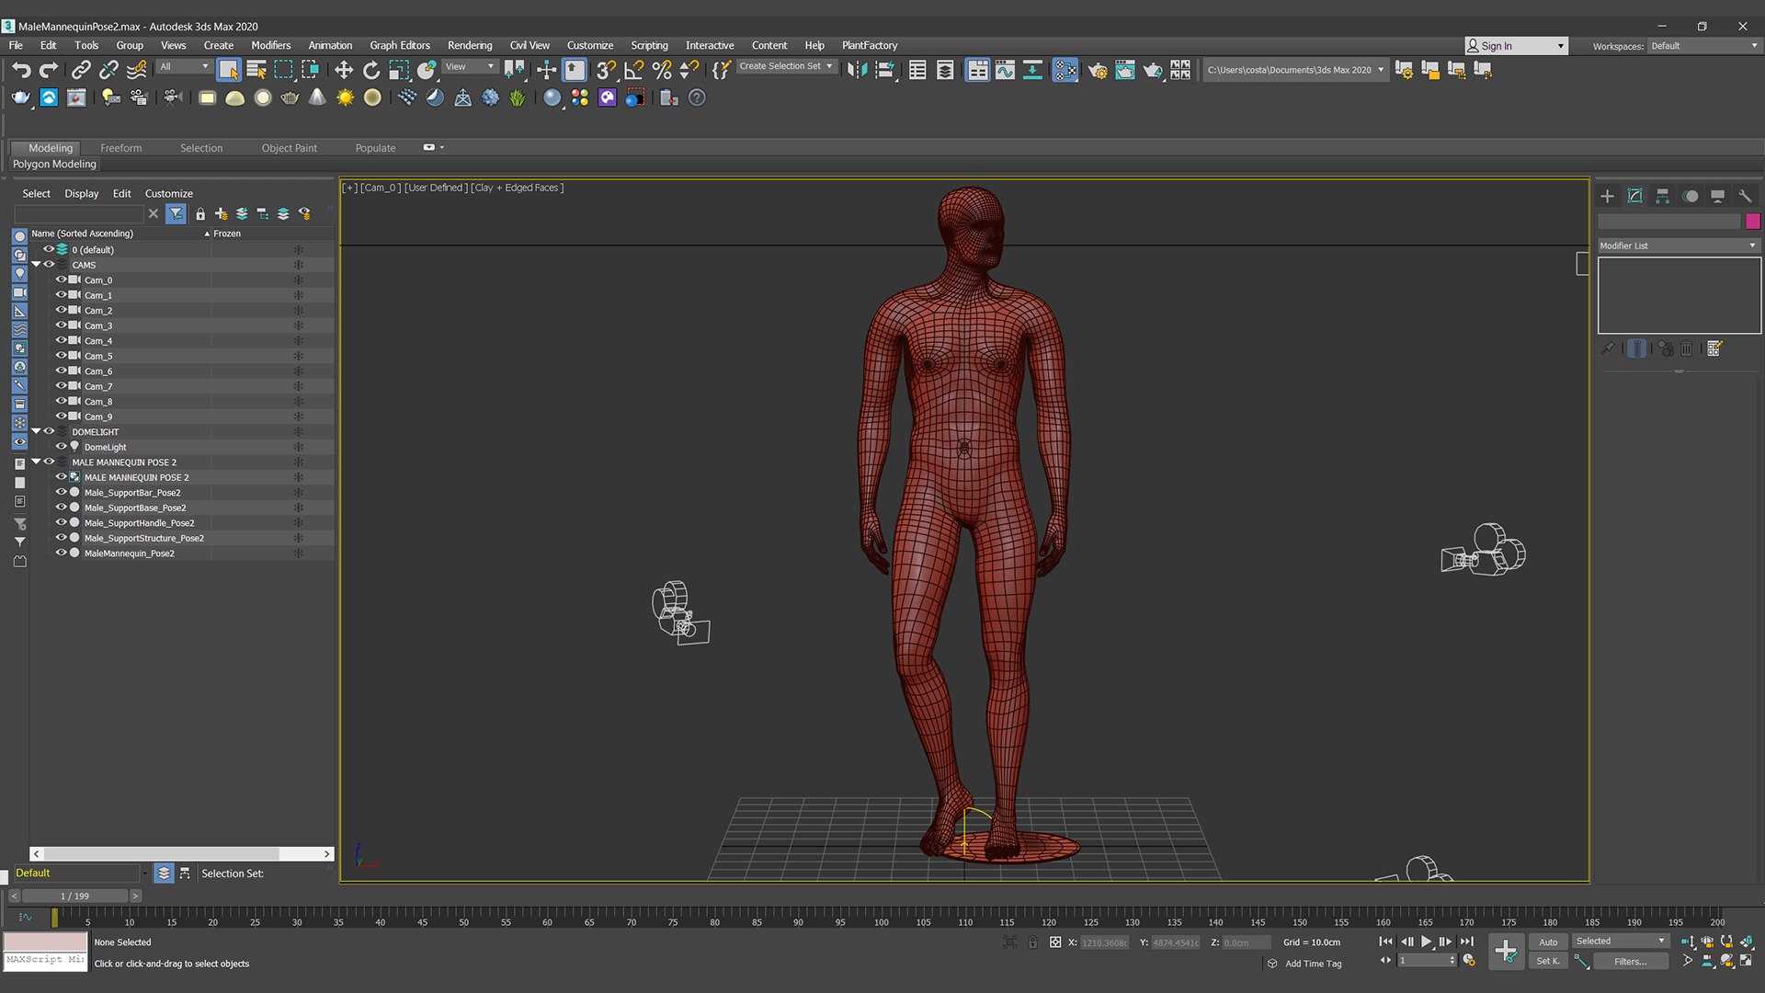Viewport: 1765px width, 993px height.
Task: Open the Modifiers menu
Action: [270, 45]
